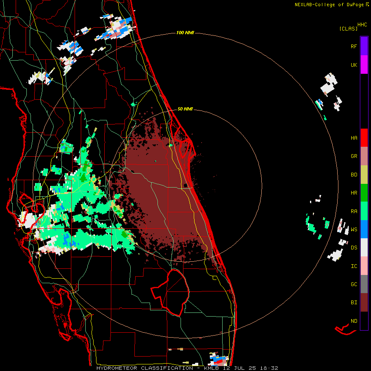Screen dimensions: 371x371
Task: Click the IC pink legend swatch
Action: tap(364, 266)
